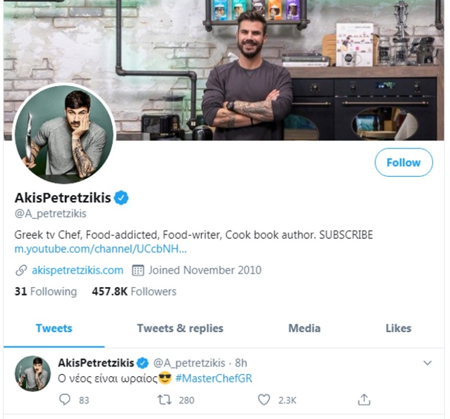This screenshot has width=450, height=419.
Task: Click the calendar icon next to Joined date
Action: tap(138, 270)
